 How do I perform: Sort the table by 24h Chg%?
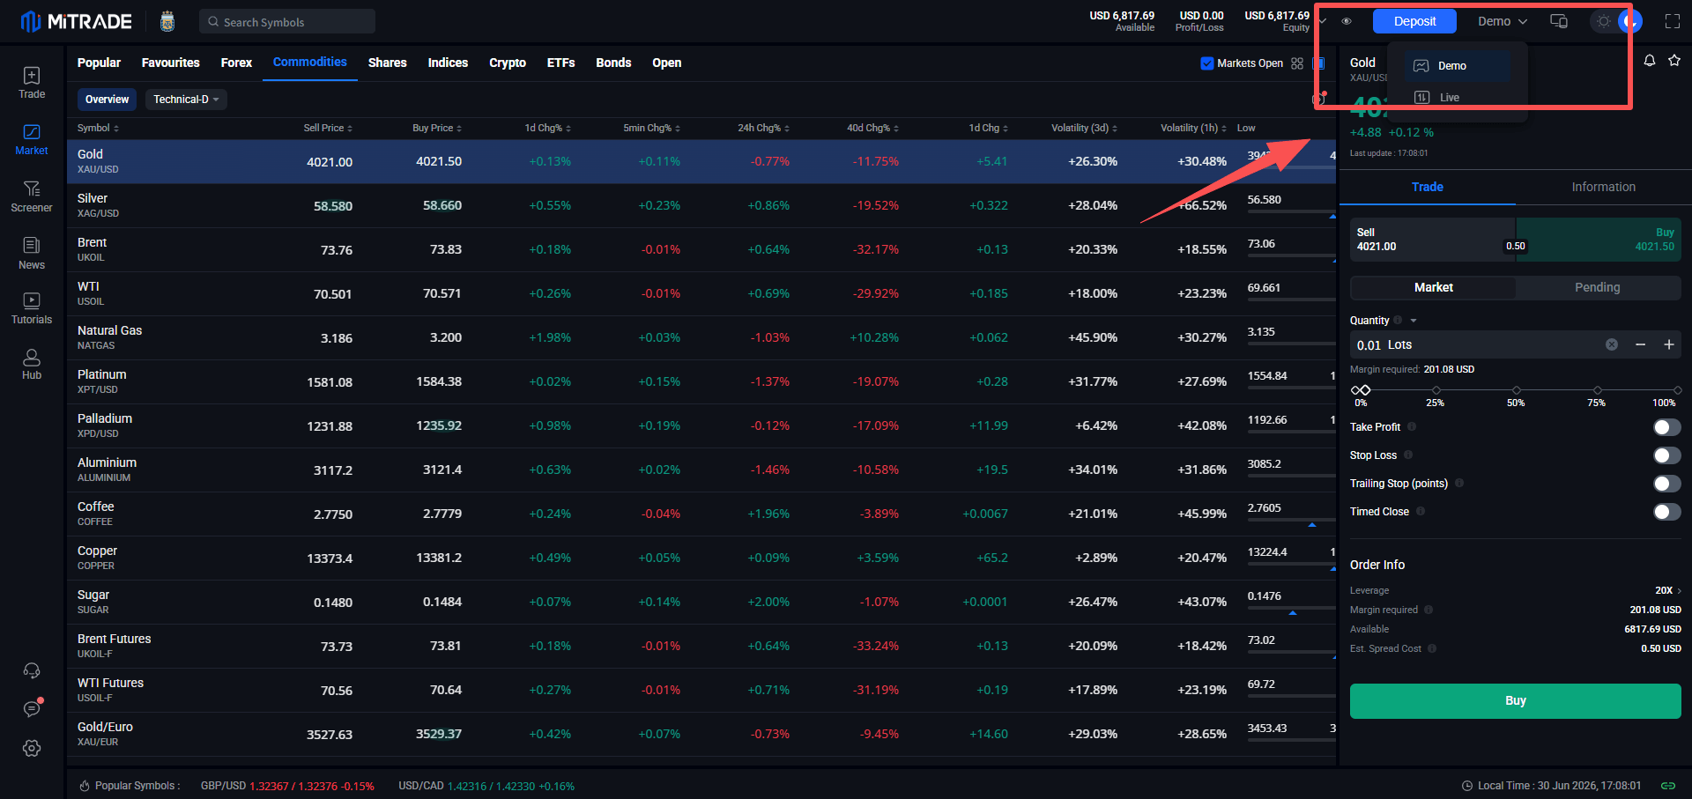tap(763, 128)
